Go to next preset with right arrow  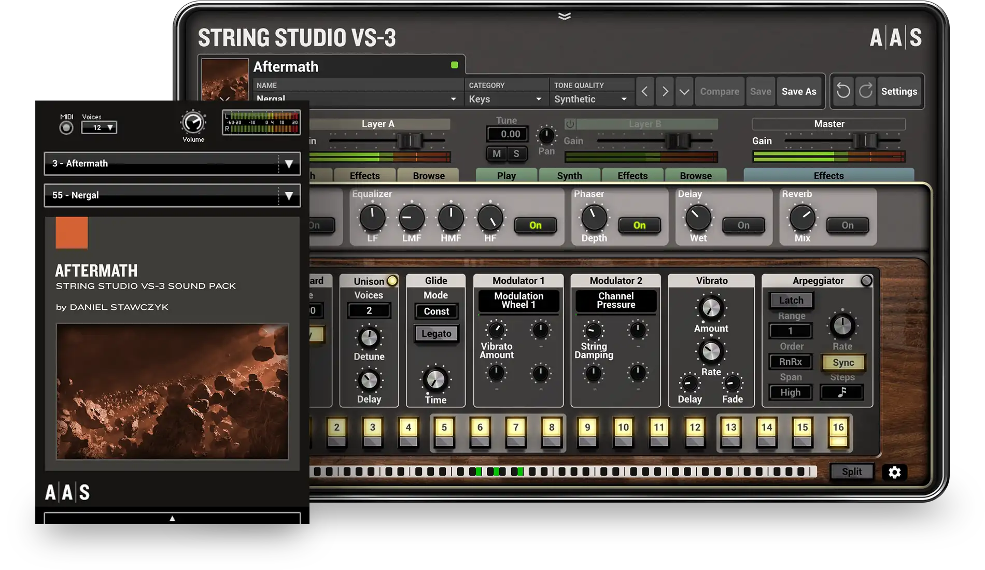(665, 92)
